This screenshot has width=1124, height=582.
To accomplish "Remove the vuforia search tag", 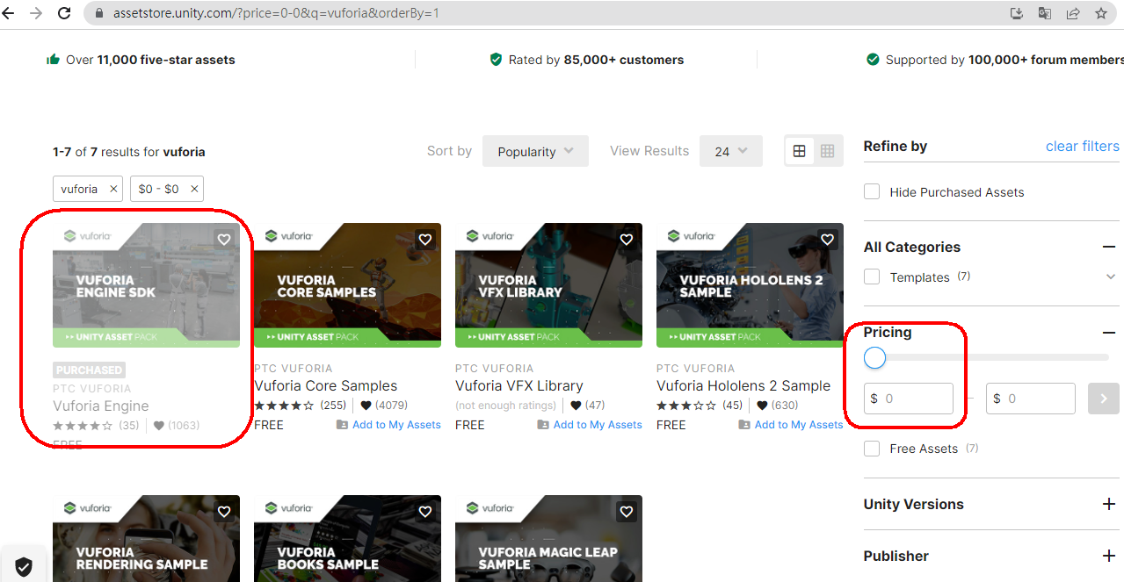I will coord(113,189).
